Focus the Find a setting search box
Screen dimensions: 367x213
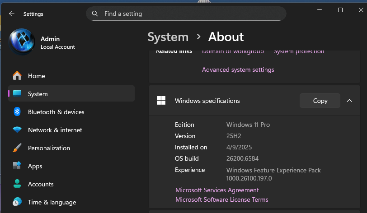click(186, 14)
